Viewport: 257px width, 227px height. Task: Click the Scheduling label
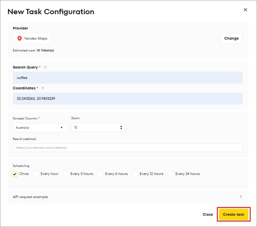click(21, 166)
